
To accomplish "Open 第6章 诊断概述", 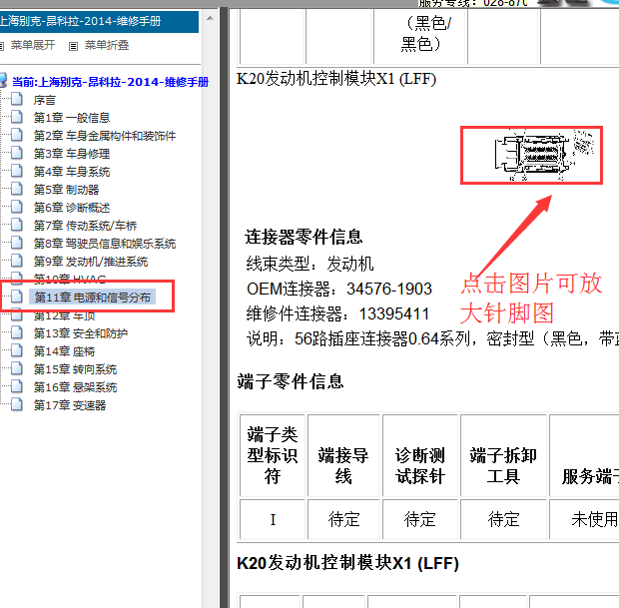I will 72,208.
